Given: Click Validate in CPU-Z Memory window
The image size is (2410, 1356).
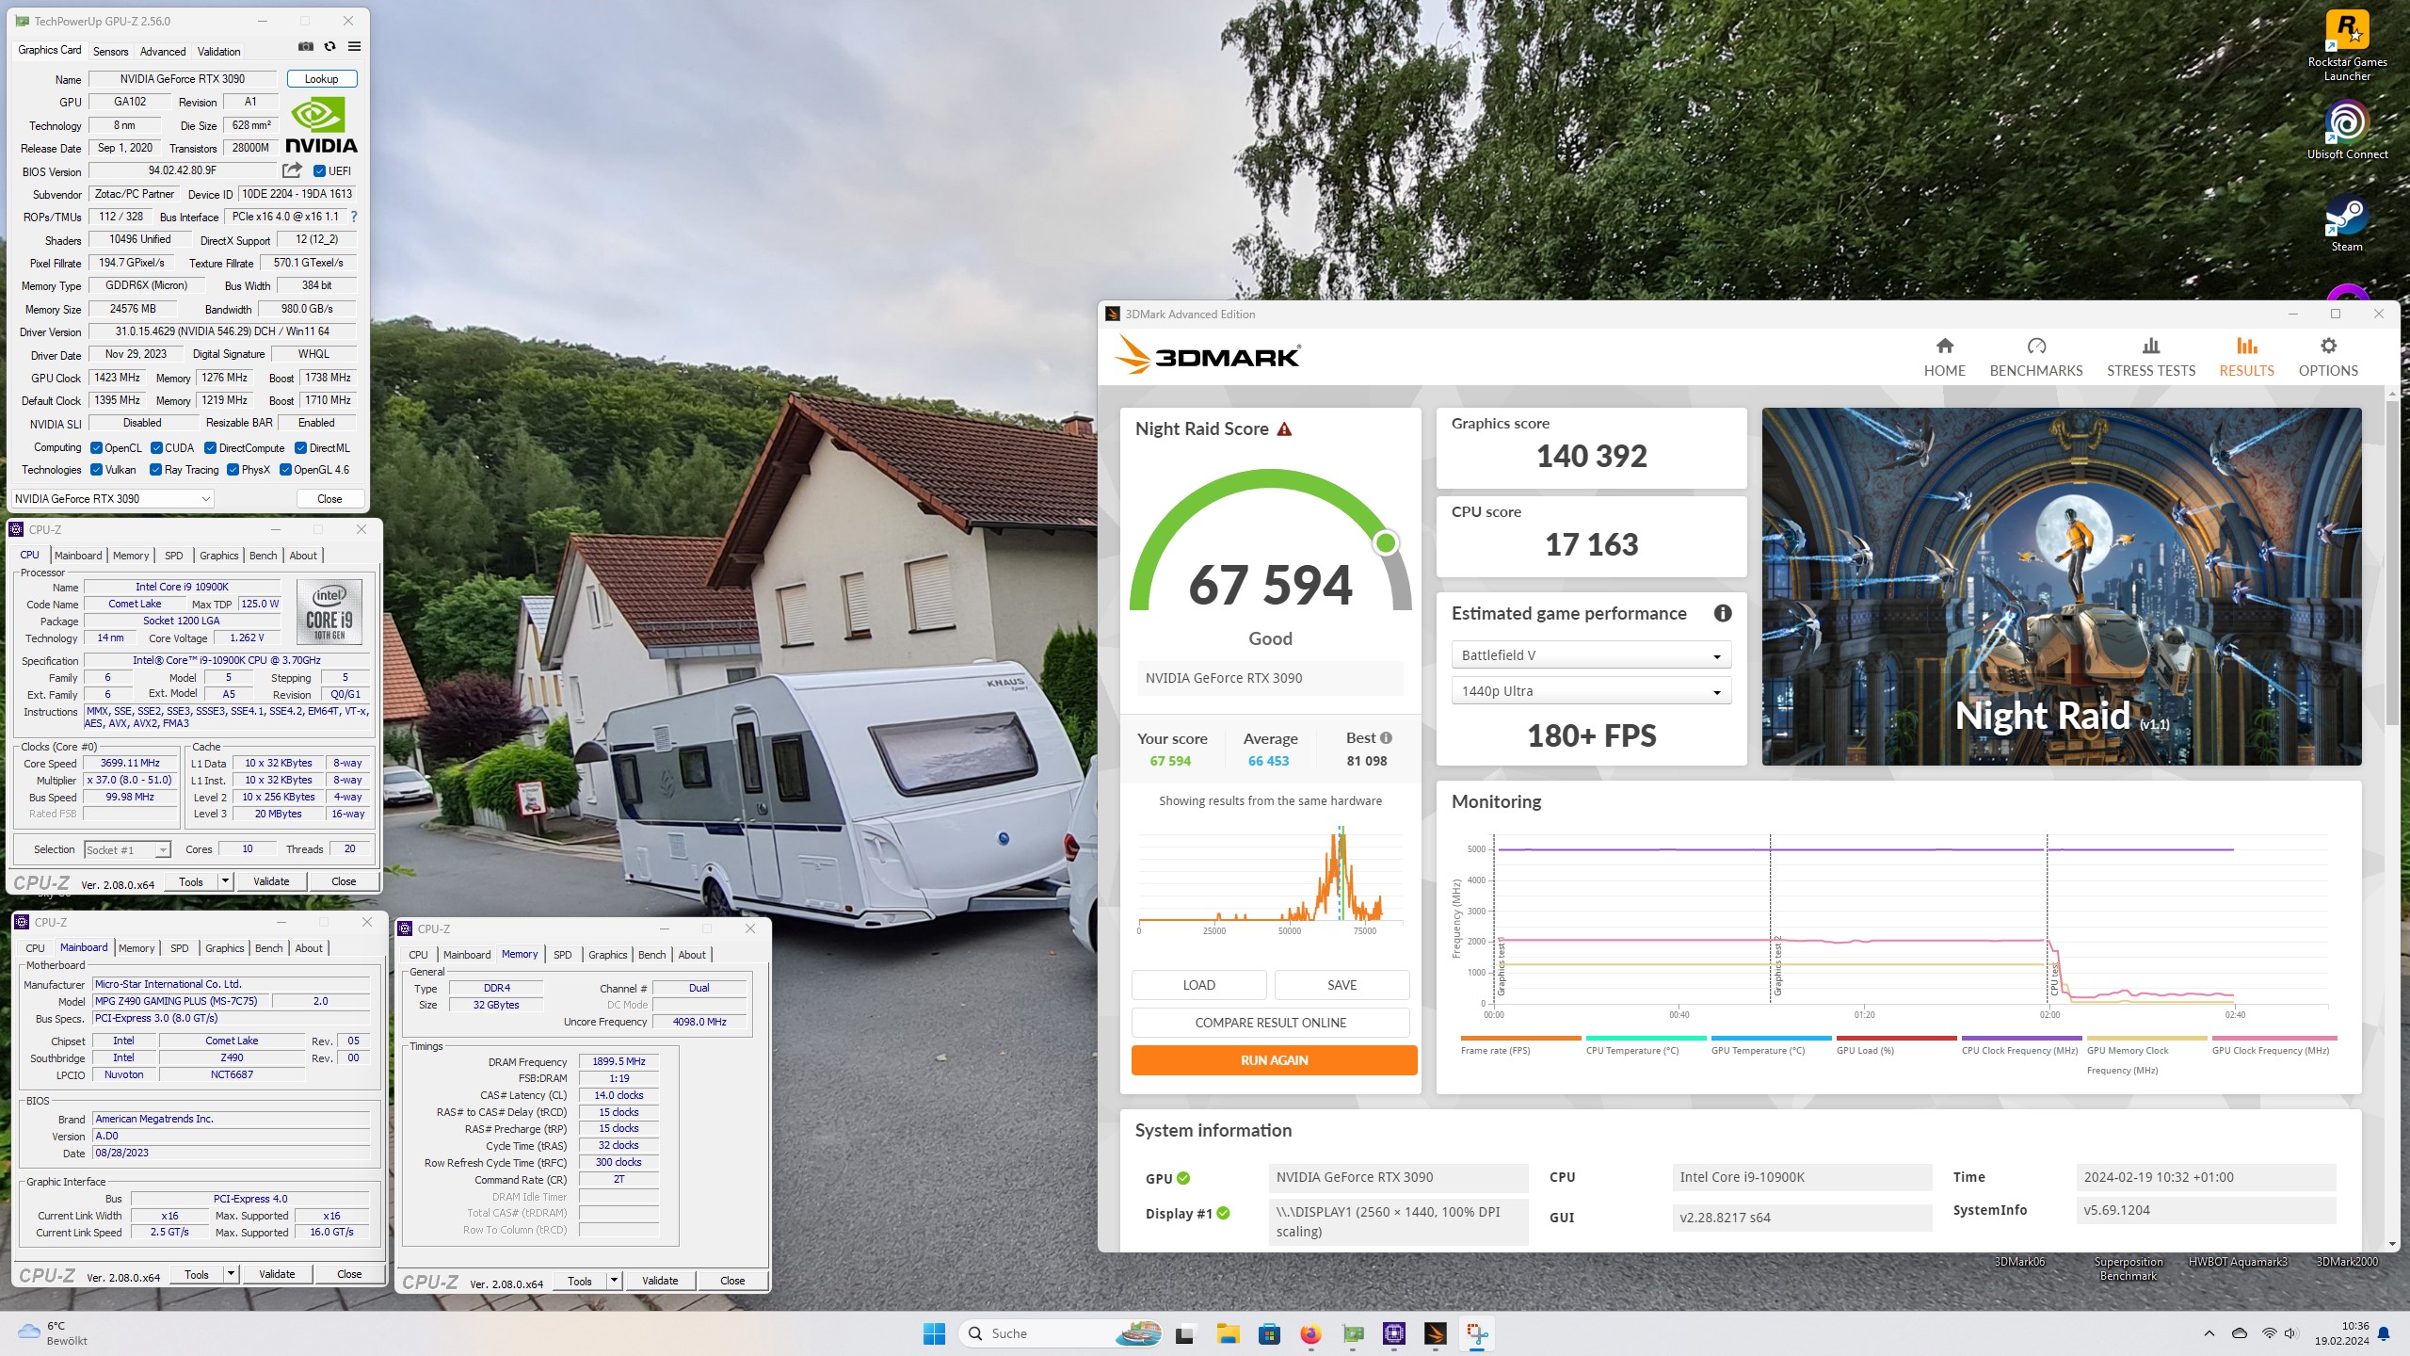Looking at the screenshot, I should [x=660, y=1281].
